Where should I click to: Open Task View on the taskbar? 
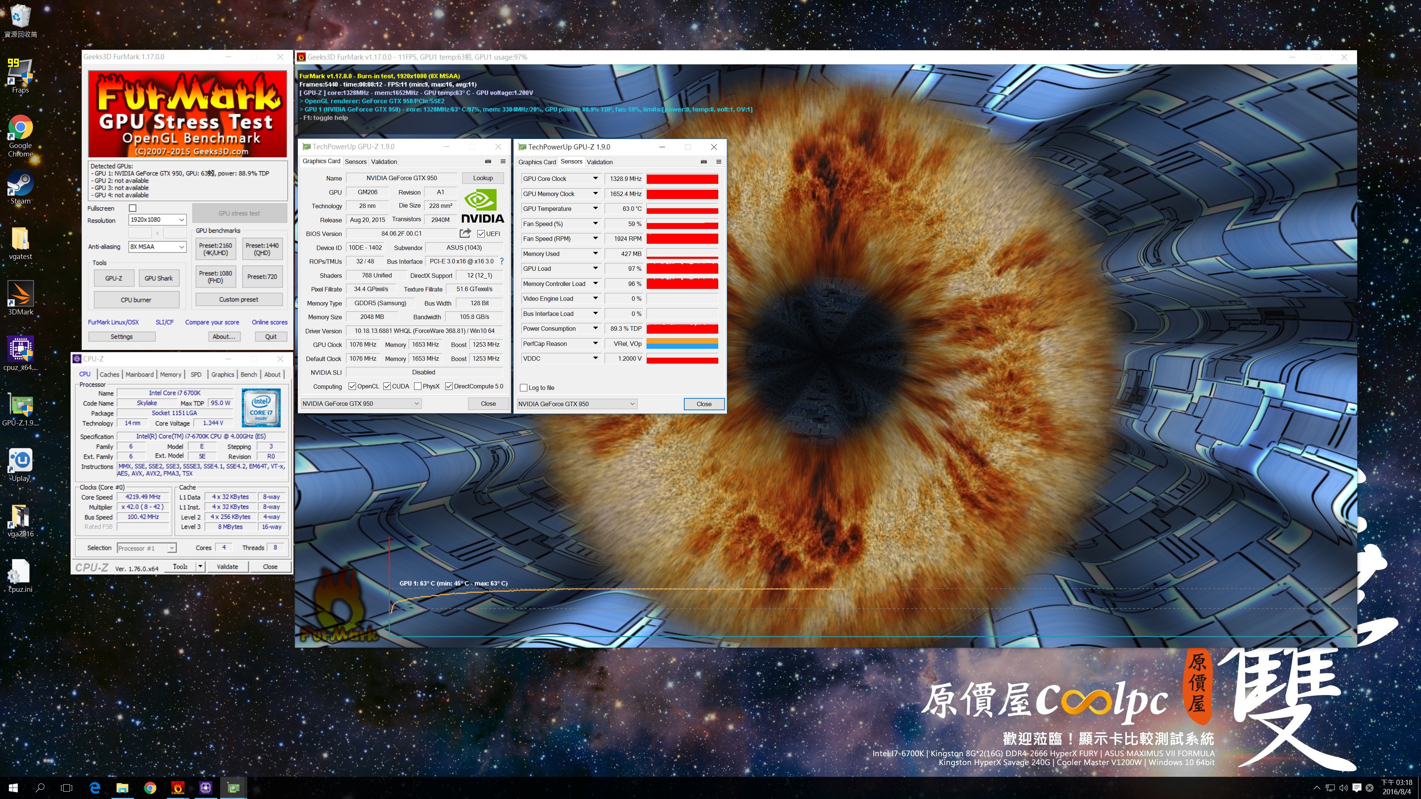[67, 788]
